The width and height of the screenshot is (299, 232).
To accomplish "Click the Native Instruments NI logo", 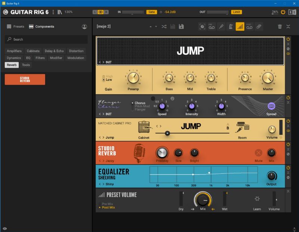I will click(x=292, y=12).
